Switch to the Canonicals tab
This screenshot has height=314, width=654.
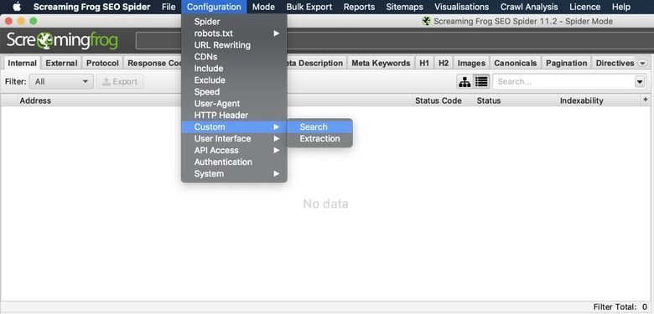[x=515, y=64]
